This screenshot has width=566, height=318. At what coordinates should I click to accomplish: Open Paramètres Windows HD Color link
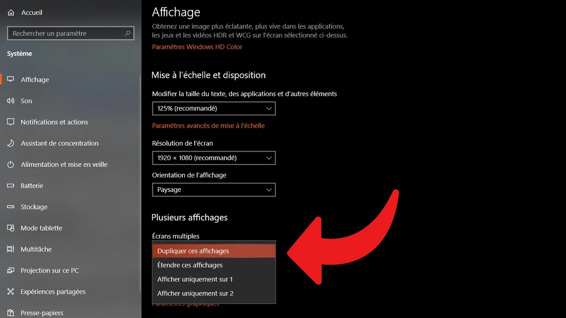197,47
